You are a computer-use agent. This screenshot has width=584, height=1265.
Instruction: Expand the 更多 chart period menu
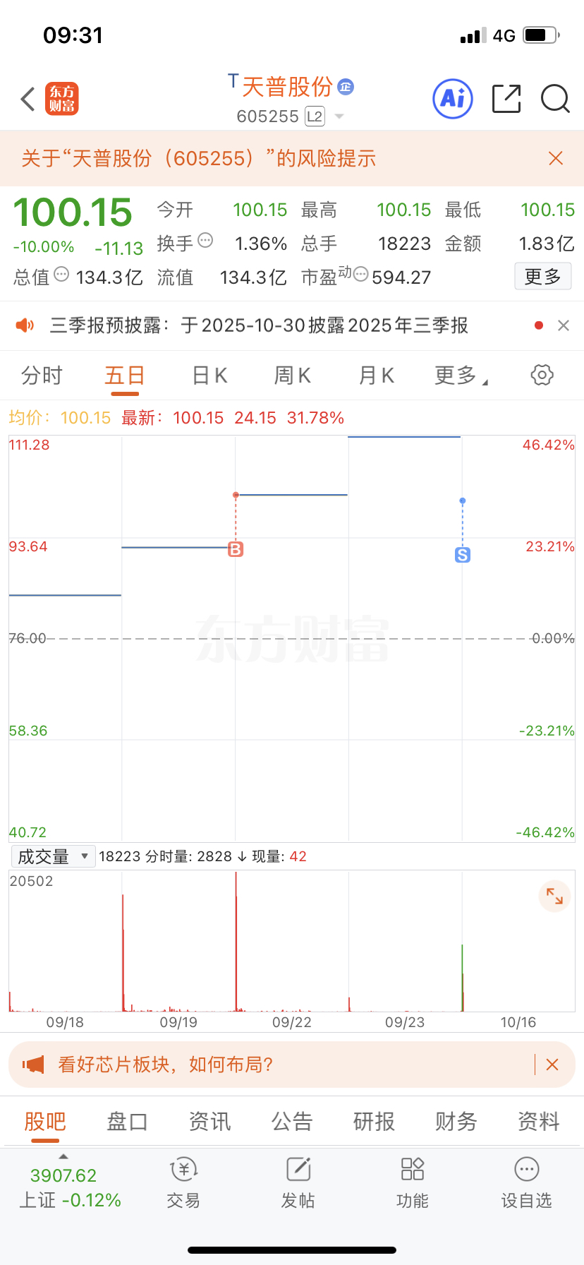(x=461, y=376)
